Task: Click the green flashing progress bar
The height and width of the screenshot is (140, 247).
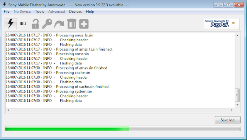Action: (123, 128)
